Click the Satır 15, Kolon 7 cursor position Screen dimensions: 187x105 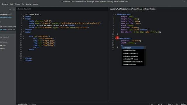23,104
